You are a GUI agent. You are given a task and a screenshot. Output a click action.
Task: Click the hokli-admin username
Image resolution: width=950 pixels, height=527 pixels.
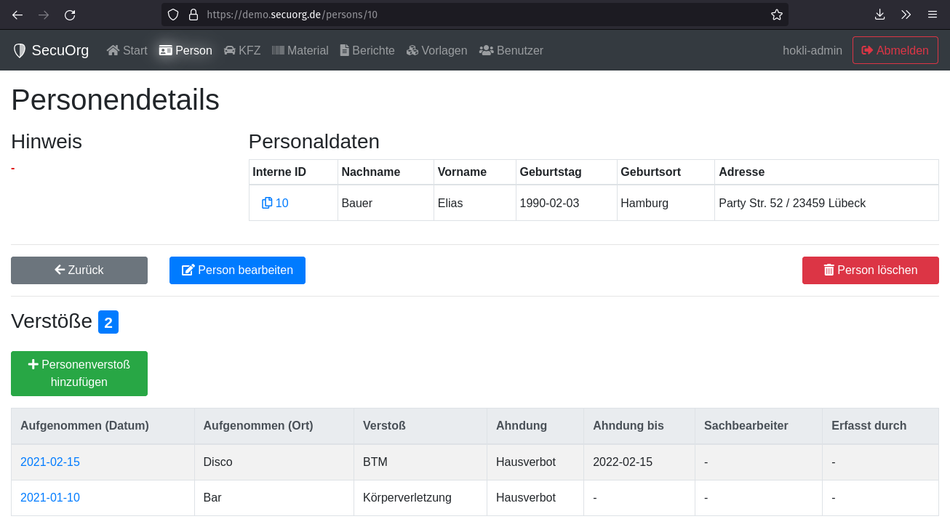click(813, 50)
